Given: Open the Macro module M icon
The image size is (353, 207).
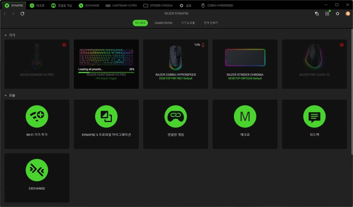Looking at the screenshot, I should click(x=245, y=116).
